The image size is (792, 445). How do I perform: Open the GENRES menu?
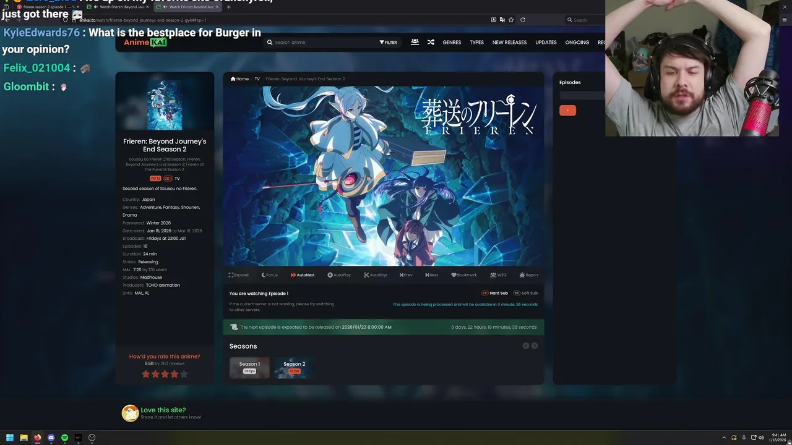point(452,42)
